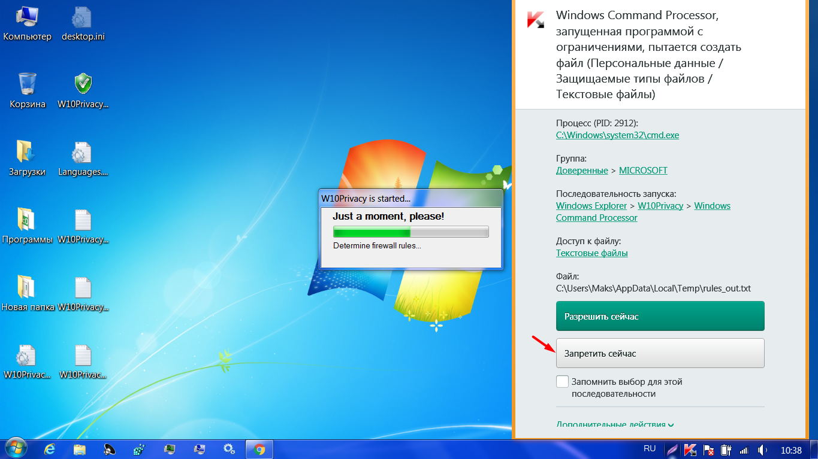Viewport: 818px width, 459px height.
Task: Open the network signal tray icon
Action: [x=744, y=449]
